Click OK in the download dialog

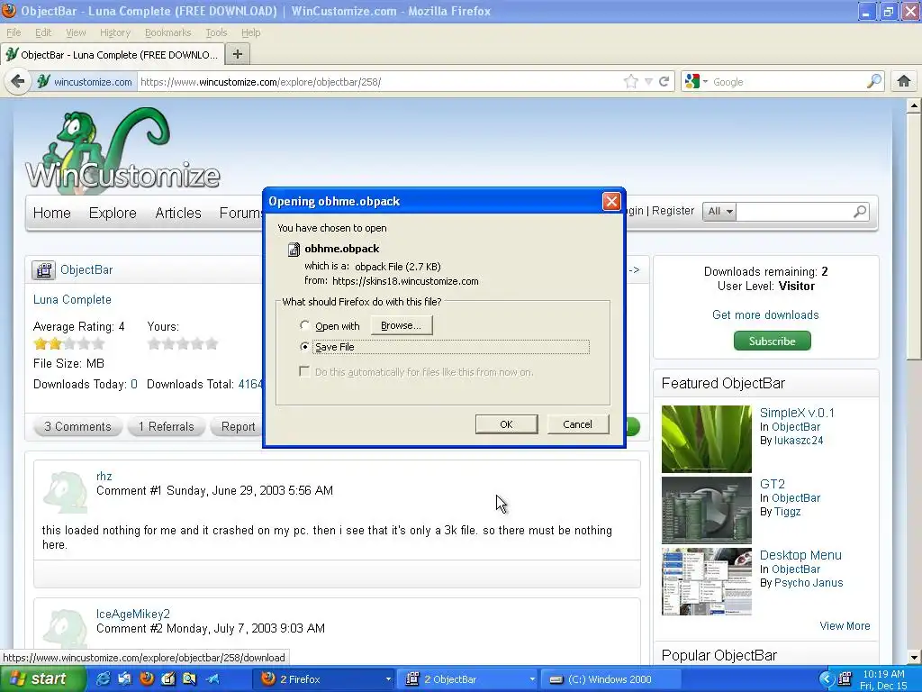point(506,424)
